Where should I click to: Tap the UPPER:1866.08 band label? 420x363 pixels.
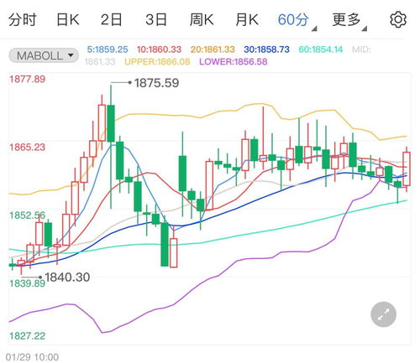(157, 62)
